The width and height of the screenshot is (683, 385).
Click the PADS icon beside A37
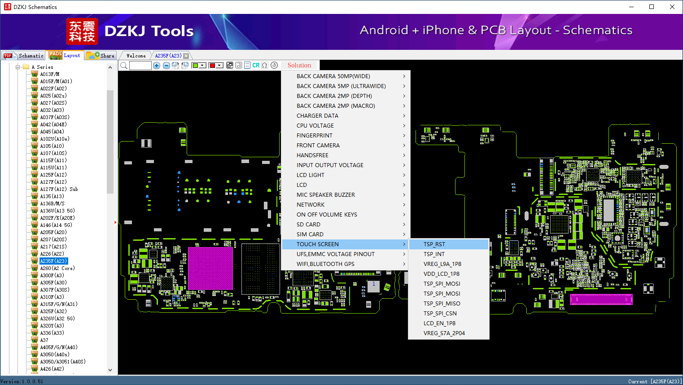coord(35,340)
